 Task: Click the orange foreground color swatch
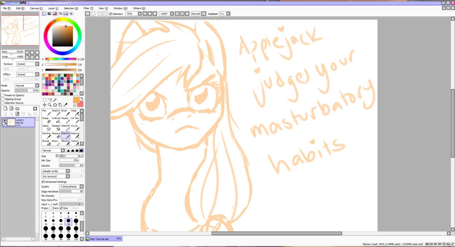click(76, 100)
